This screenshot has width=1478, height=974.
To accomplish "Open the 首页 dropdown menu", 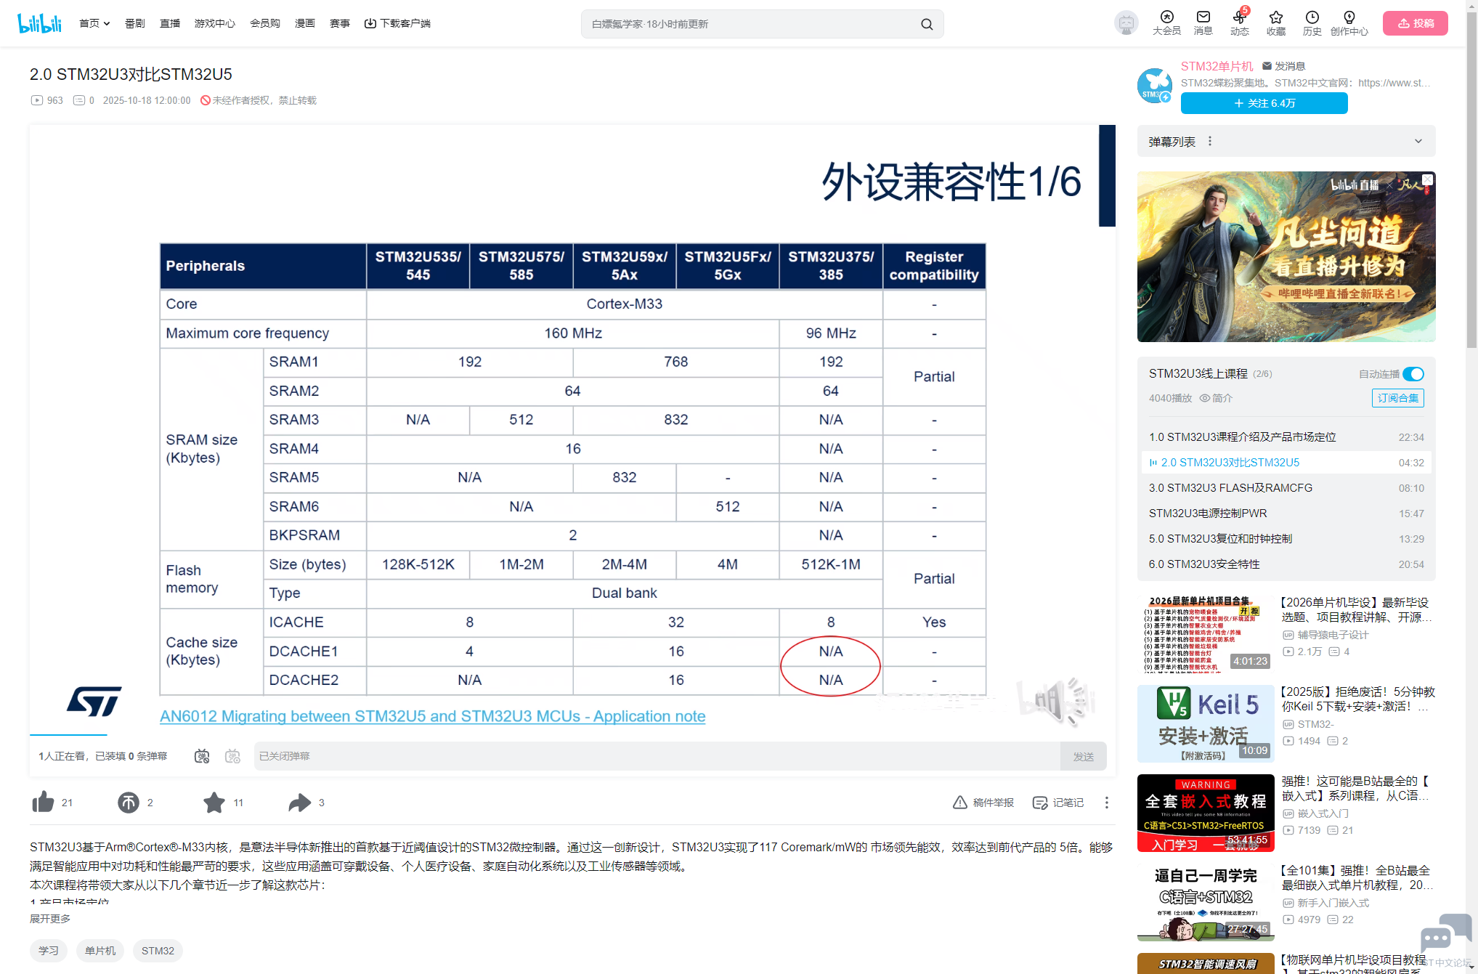I will (94, 23).
